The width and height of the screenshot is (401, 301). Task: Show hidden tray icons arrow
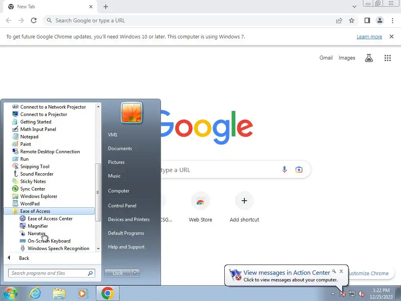(x=333, y=294)
